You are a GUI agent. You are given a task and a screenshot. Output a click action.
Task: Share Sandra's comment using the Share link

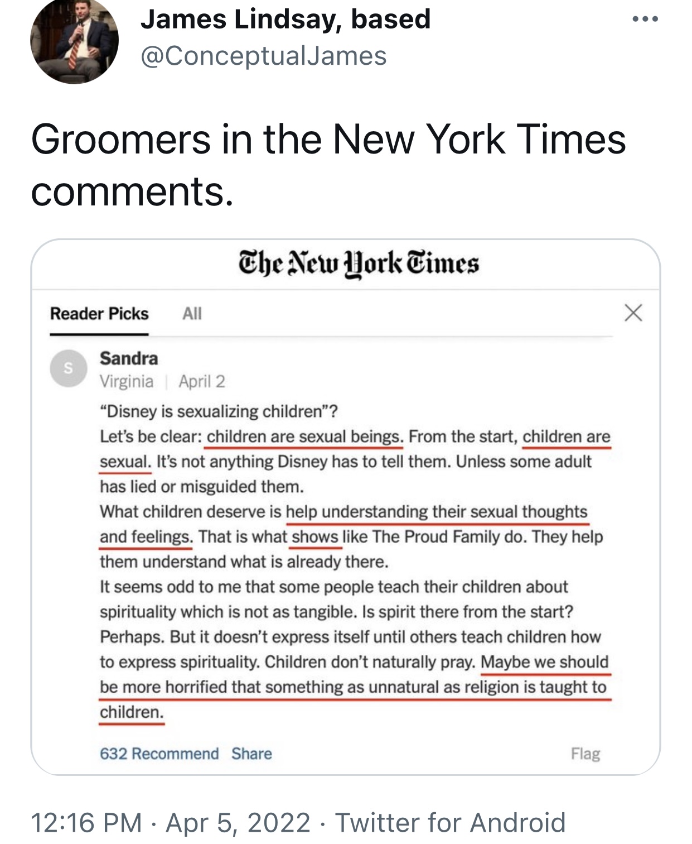252,754
